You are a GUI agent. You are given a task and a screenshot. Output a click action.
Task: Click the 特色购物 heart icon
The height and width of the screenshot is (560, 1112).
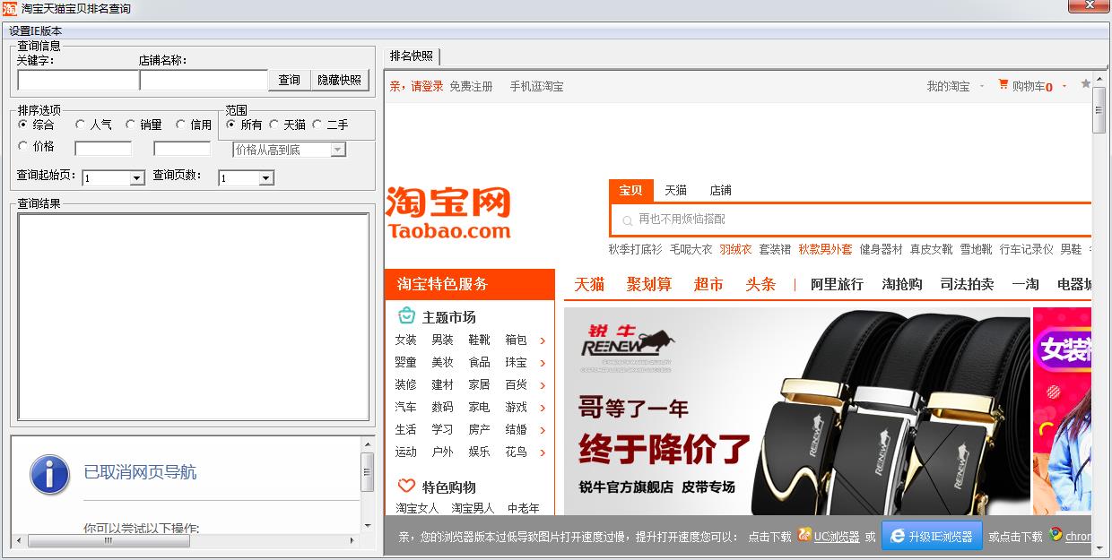click(x=406, y=487)
